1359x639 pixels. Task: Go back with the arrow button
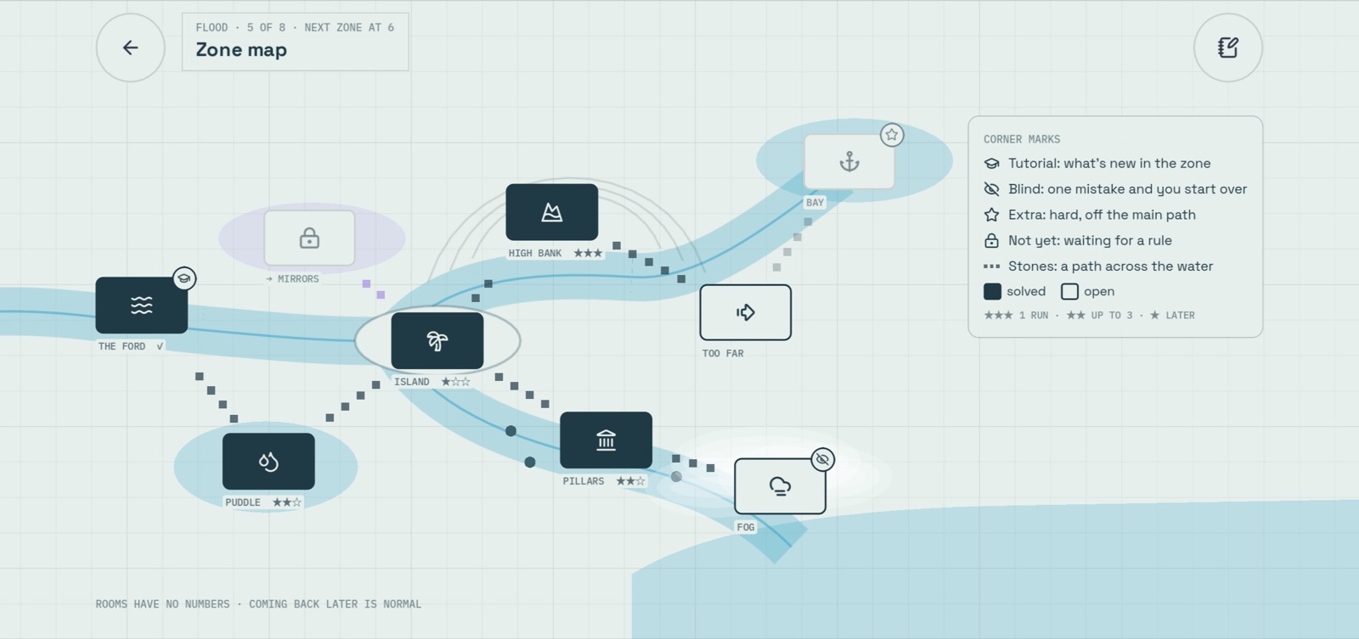point(130,48)
